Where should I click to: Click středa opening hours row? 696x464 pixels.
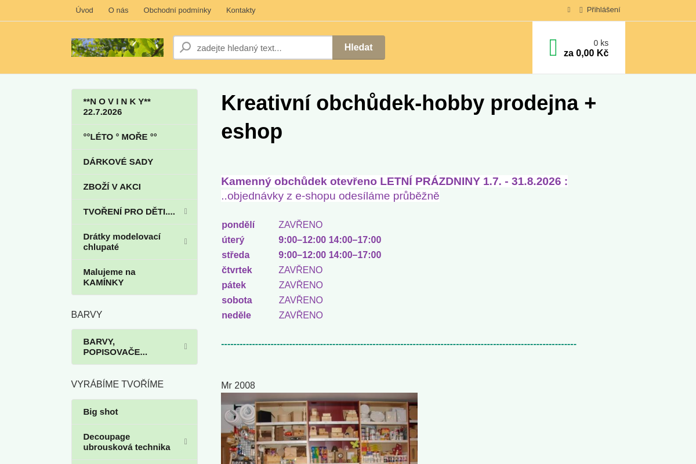[301, 255]
